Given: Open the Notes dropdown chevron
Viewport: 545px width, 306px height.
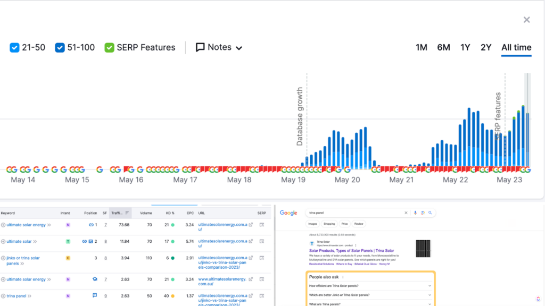Looking at the screenshot, I should 239,48.
